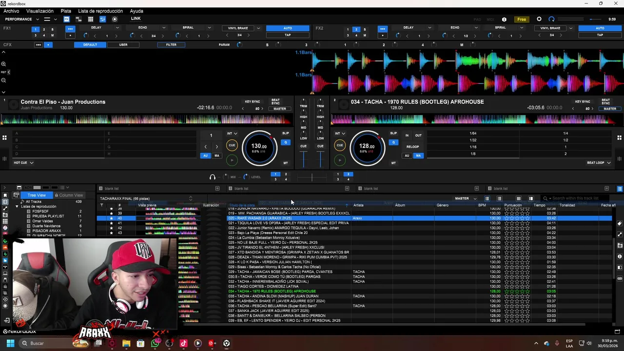Adjust the CFX PARAM knob
The width and height of the screenshot is (624, 351).
(x=239, y=45)
